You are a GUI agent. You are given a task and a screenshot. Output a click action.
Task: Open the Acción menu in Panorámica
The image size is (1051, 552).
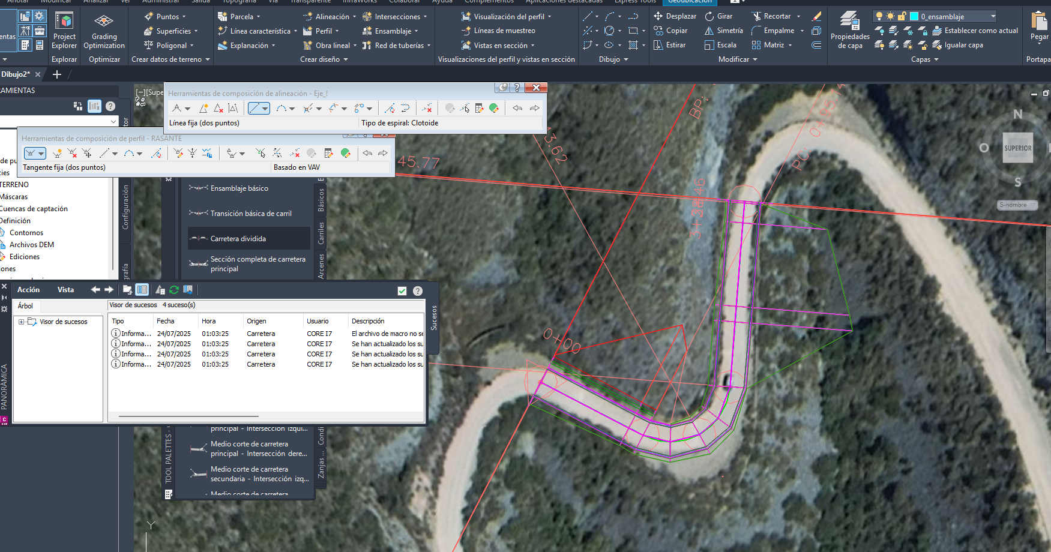click(x=28, y=290)
